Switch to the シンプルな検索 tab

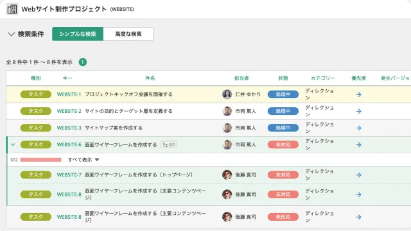point(78,34)
